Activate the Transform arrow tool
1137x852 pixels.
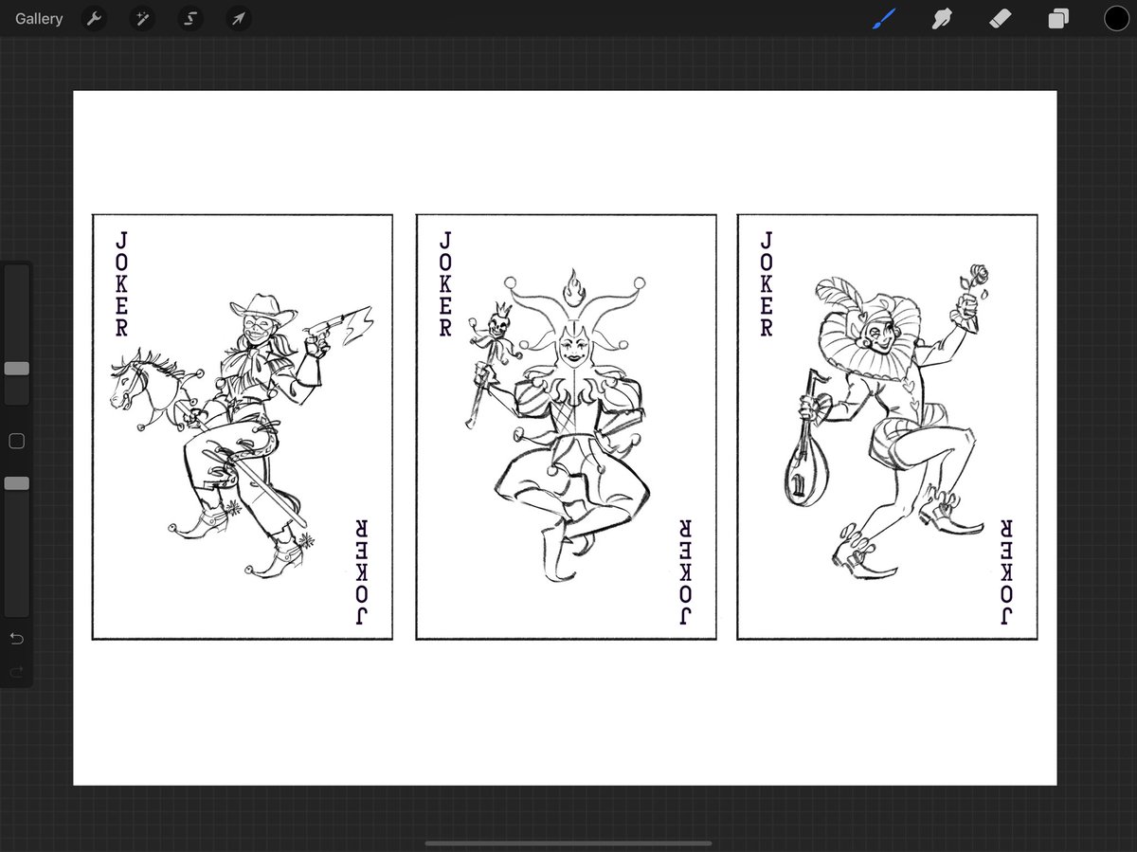(x=239, y=19)
